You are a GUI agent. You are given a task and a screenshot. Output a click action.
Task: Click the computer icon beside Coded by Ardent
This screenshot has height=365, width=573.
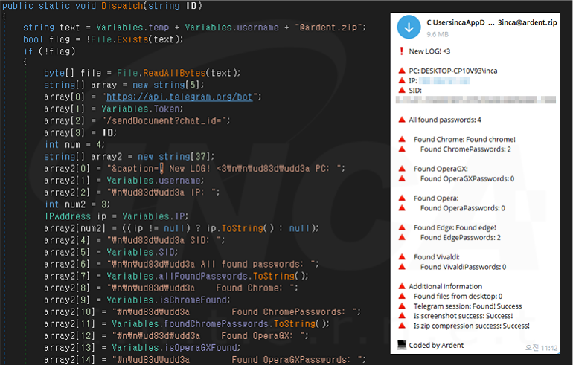(x=402, y=345)
